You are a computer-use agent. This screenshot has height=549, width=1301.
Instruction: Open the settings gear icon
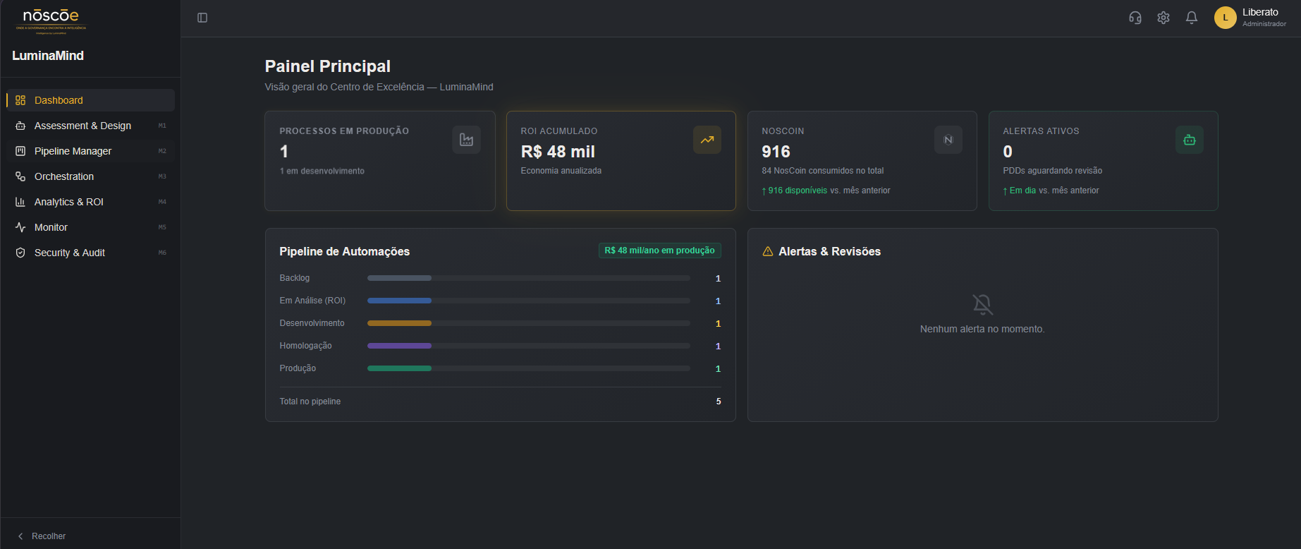coord(1163,18)
